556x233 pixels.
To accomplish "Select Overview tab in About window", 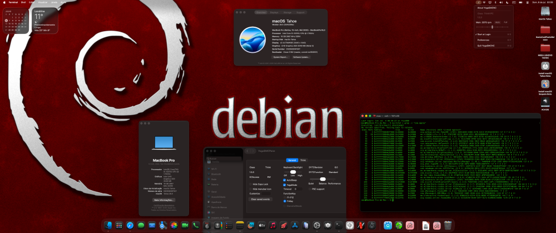I will tap(261, 12).
